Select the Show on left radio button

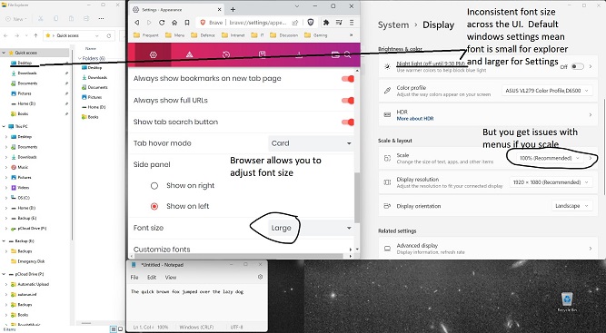(x=154, y=207)
